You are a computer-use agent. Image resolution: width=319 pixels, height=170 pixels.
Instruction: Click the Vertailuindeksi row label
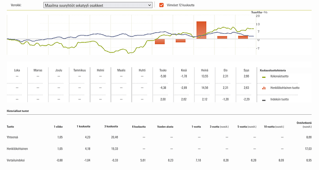click(16, 160)
